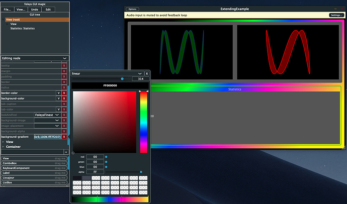Open the linear gradient type dropdown
The image size is (347, 204).
[106, 73]
